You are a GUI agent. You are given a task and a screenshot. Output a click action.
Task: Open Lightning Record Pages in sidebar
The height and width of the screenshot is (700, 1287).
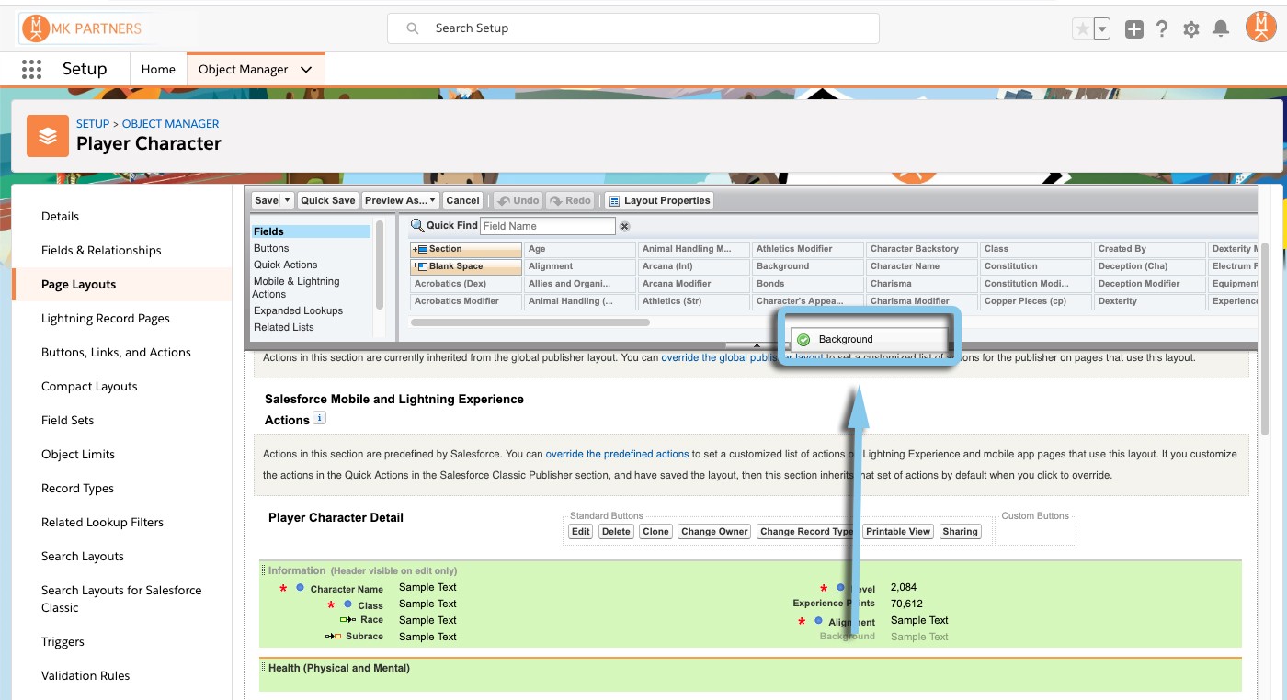pos(106,319)
